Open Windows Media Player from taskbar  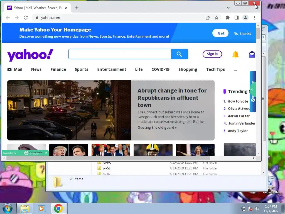(42, 209)
